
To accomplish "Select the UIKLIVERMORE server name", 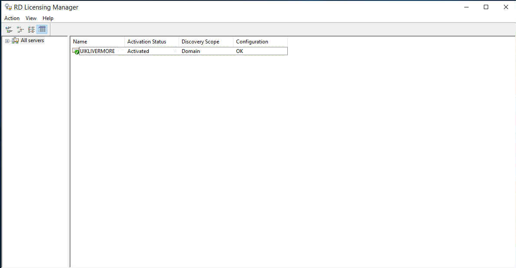I will pos(97,51).
